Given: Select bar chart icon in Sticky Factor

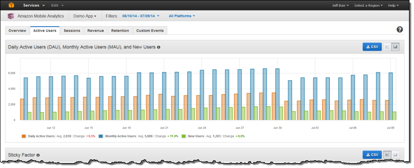Looking at the screenshot, I should point(395,155).
